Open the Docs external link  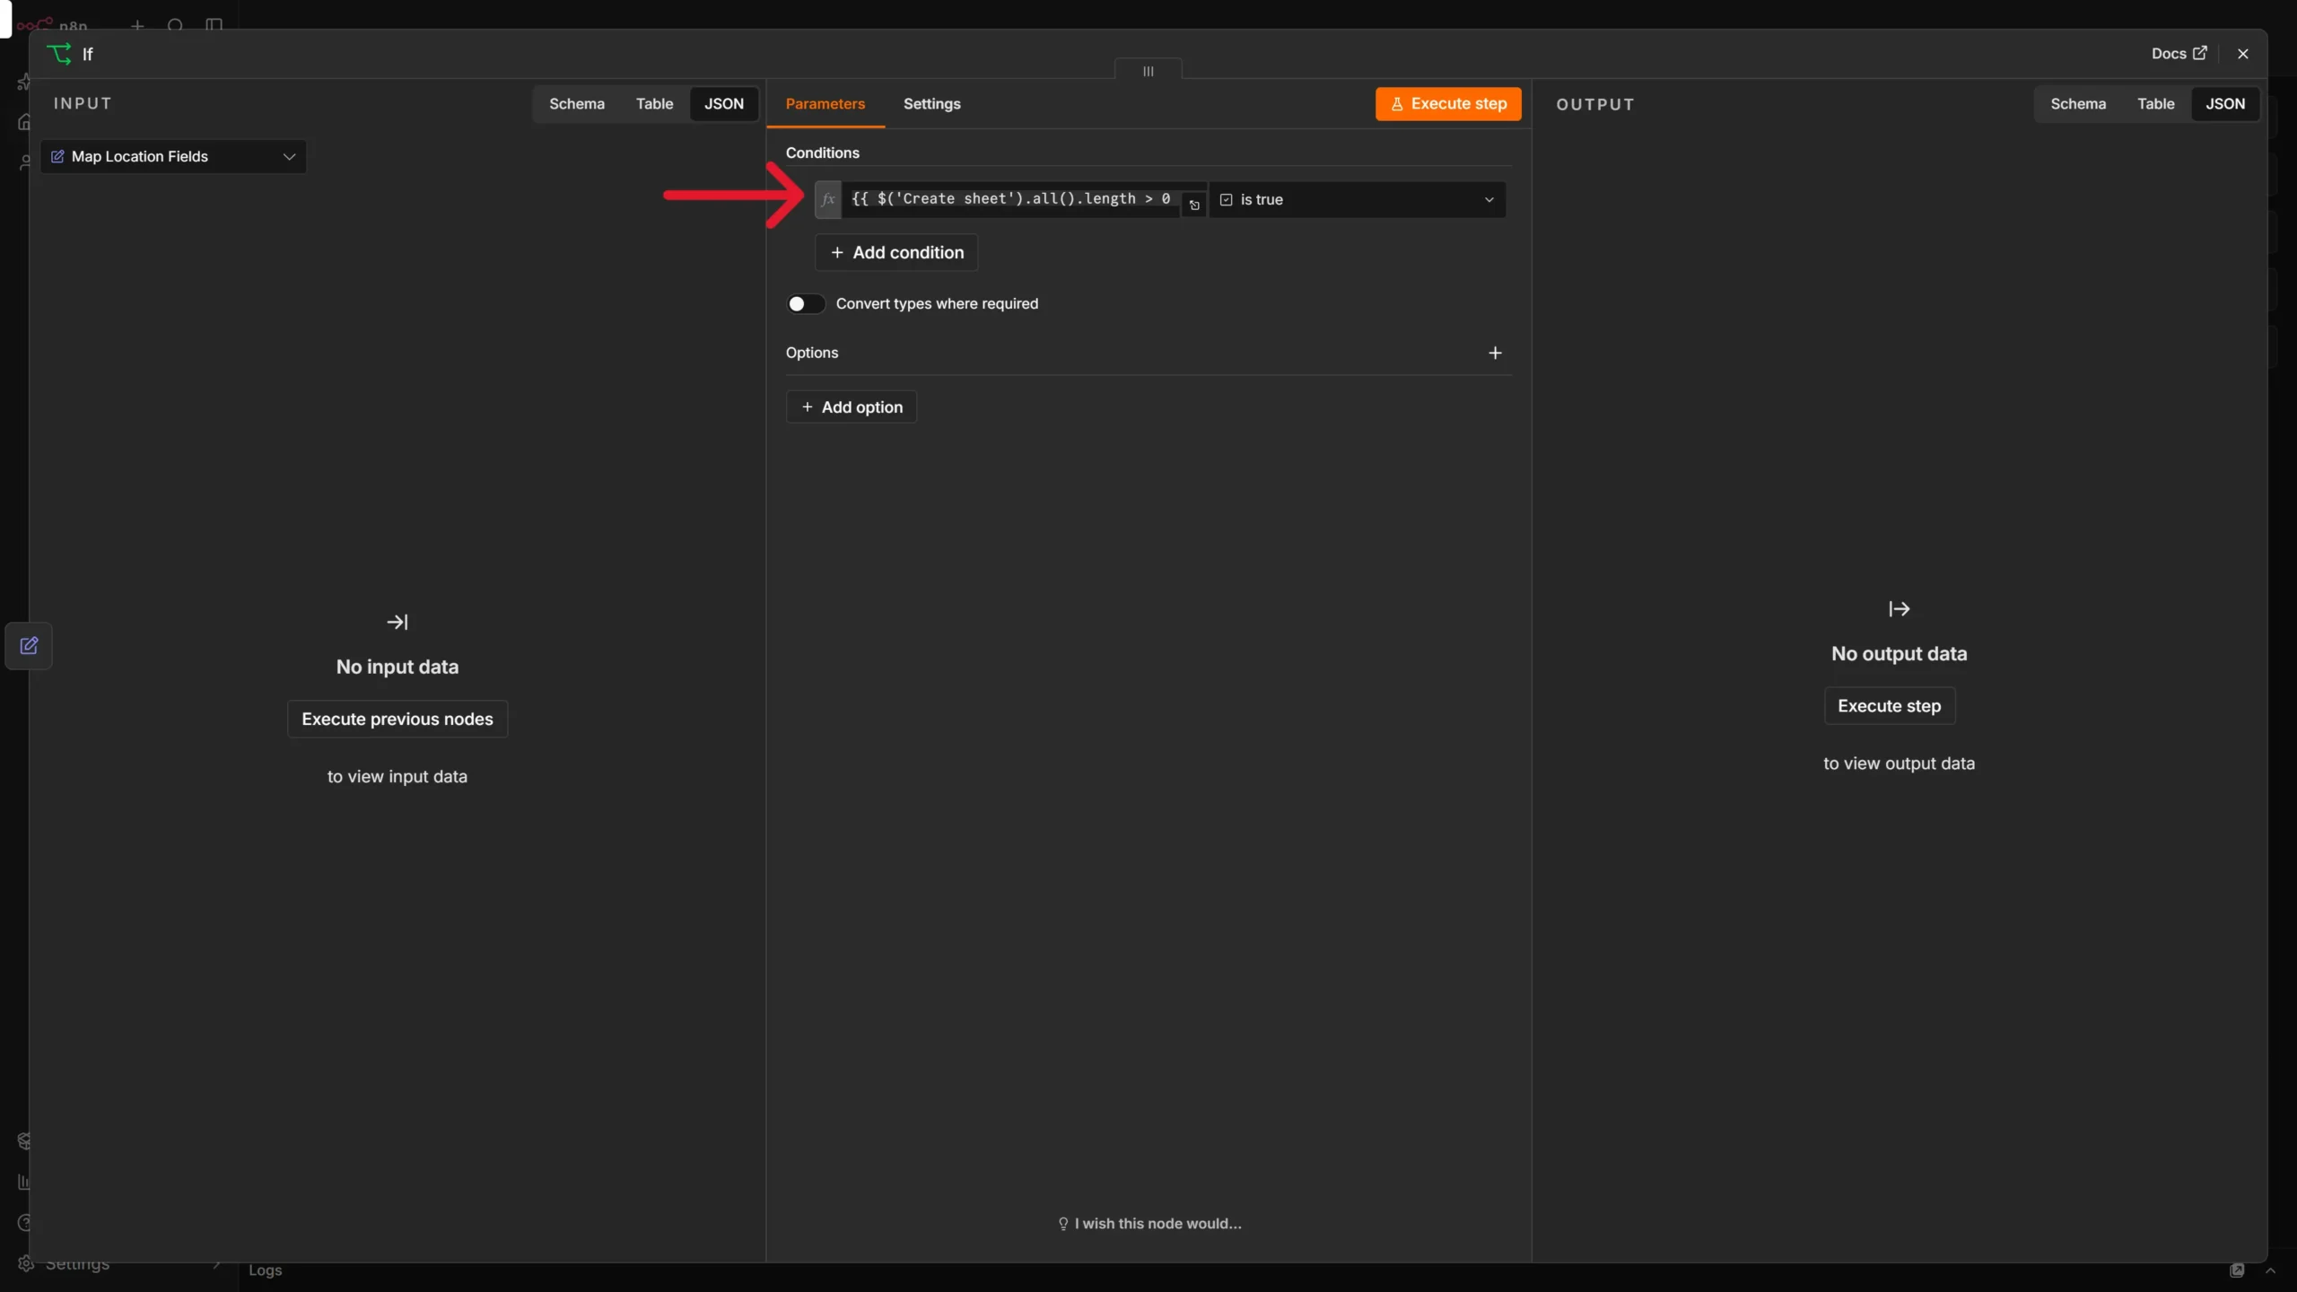point(2179,54)
